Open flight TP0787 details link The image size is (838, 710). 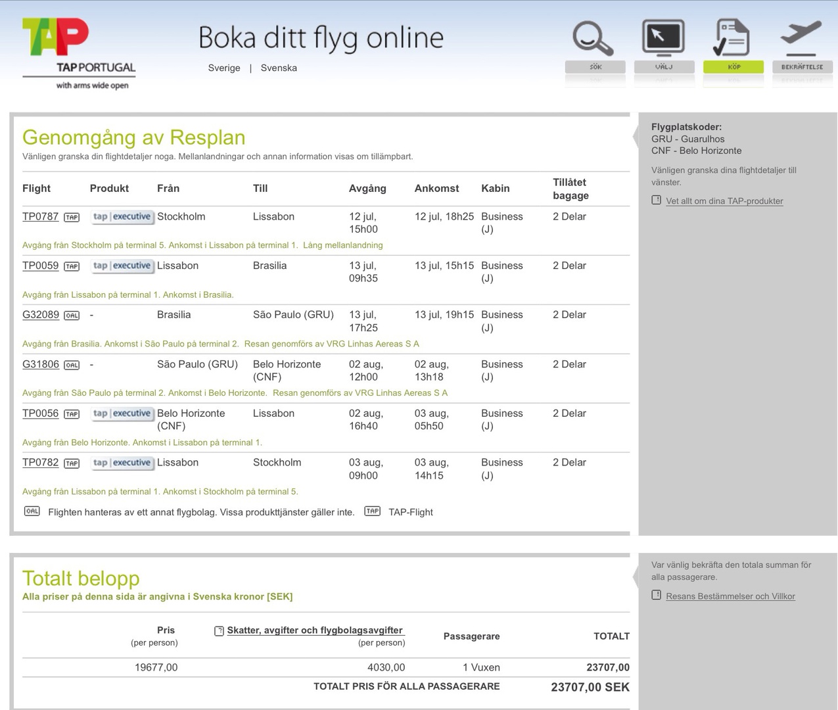41,217
